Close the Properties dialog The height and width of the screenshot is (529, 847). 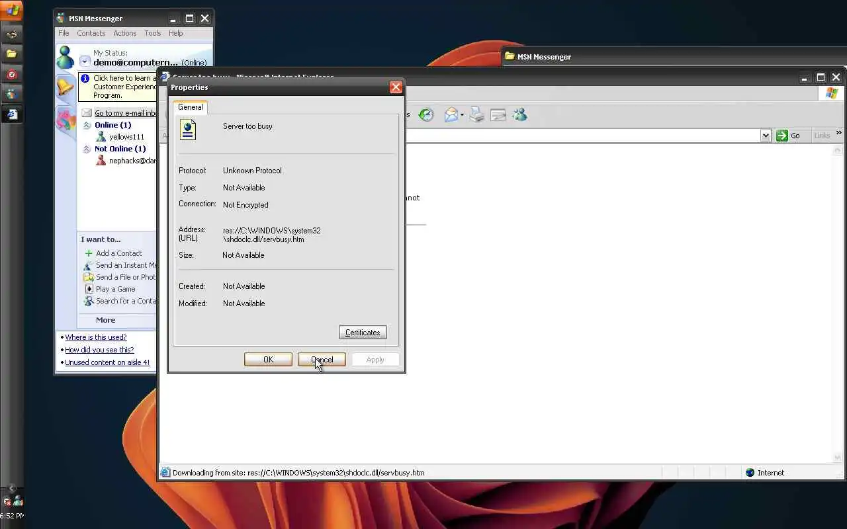pyautogui.click(x=396, y=87)
